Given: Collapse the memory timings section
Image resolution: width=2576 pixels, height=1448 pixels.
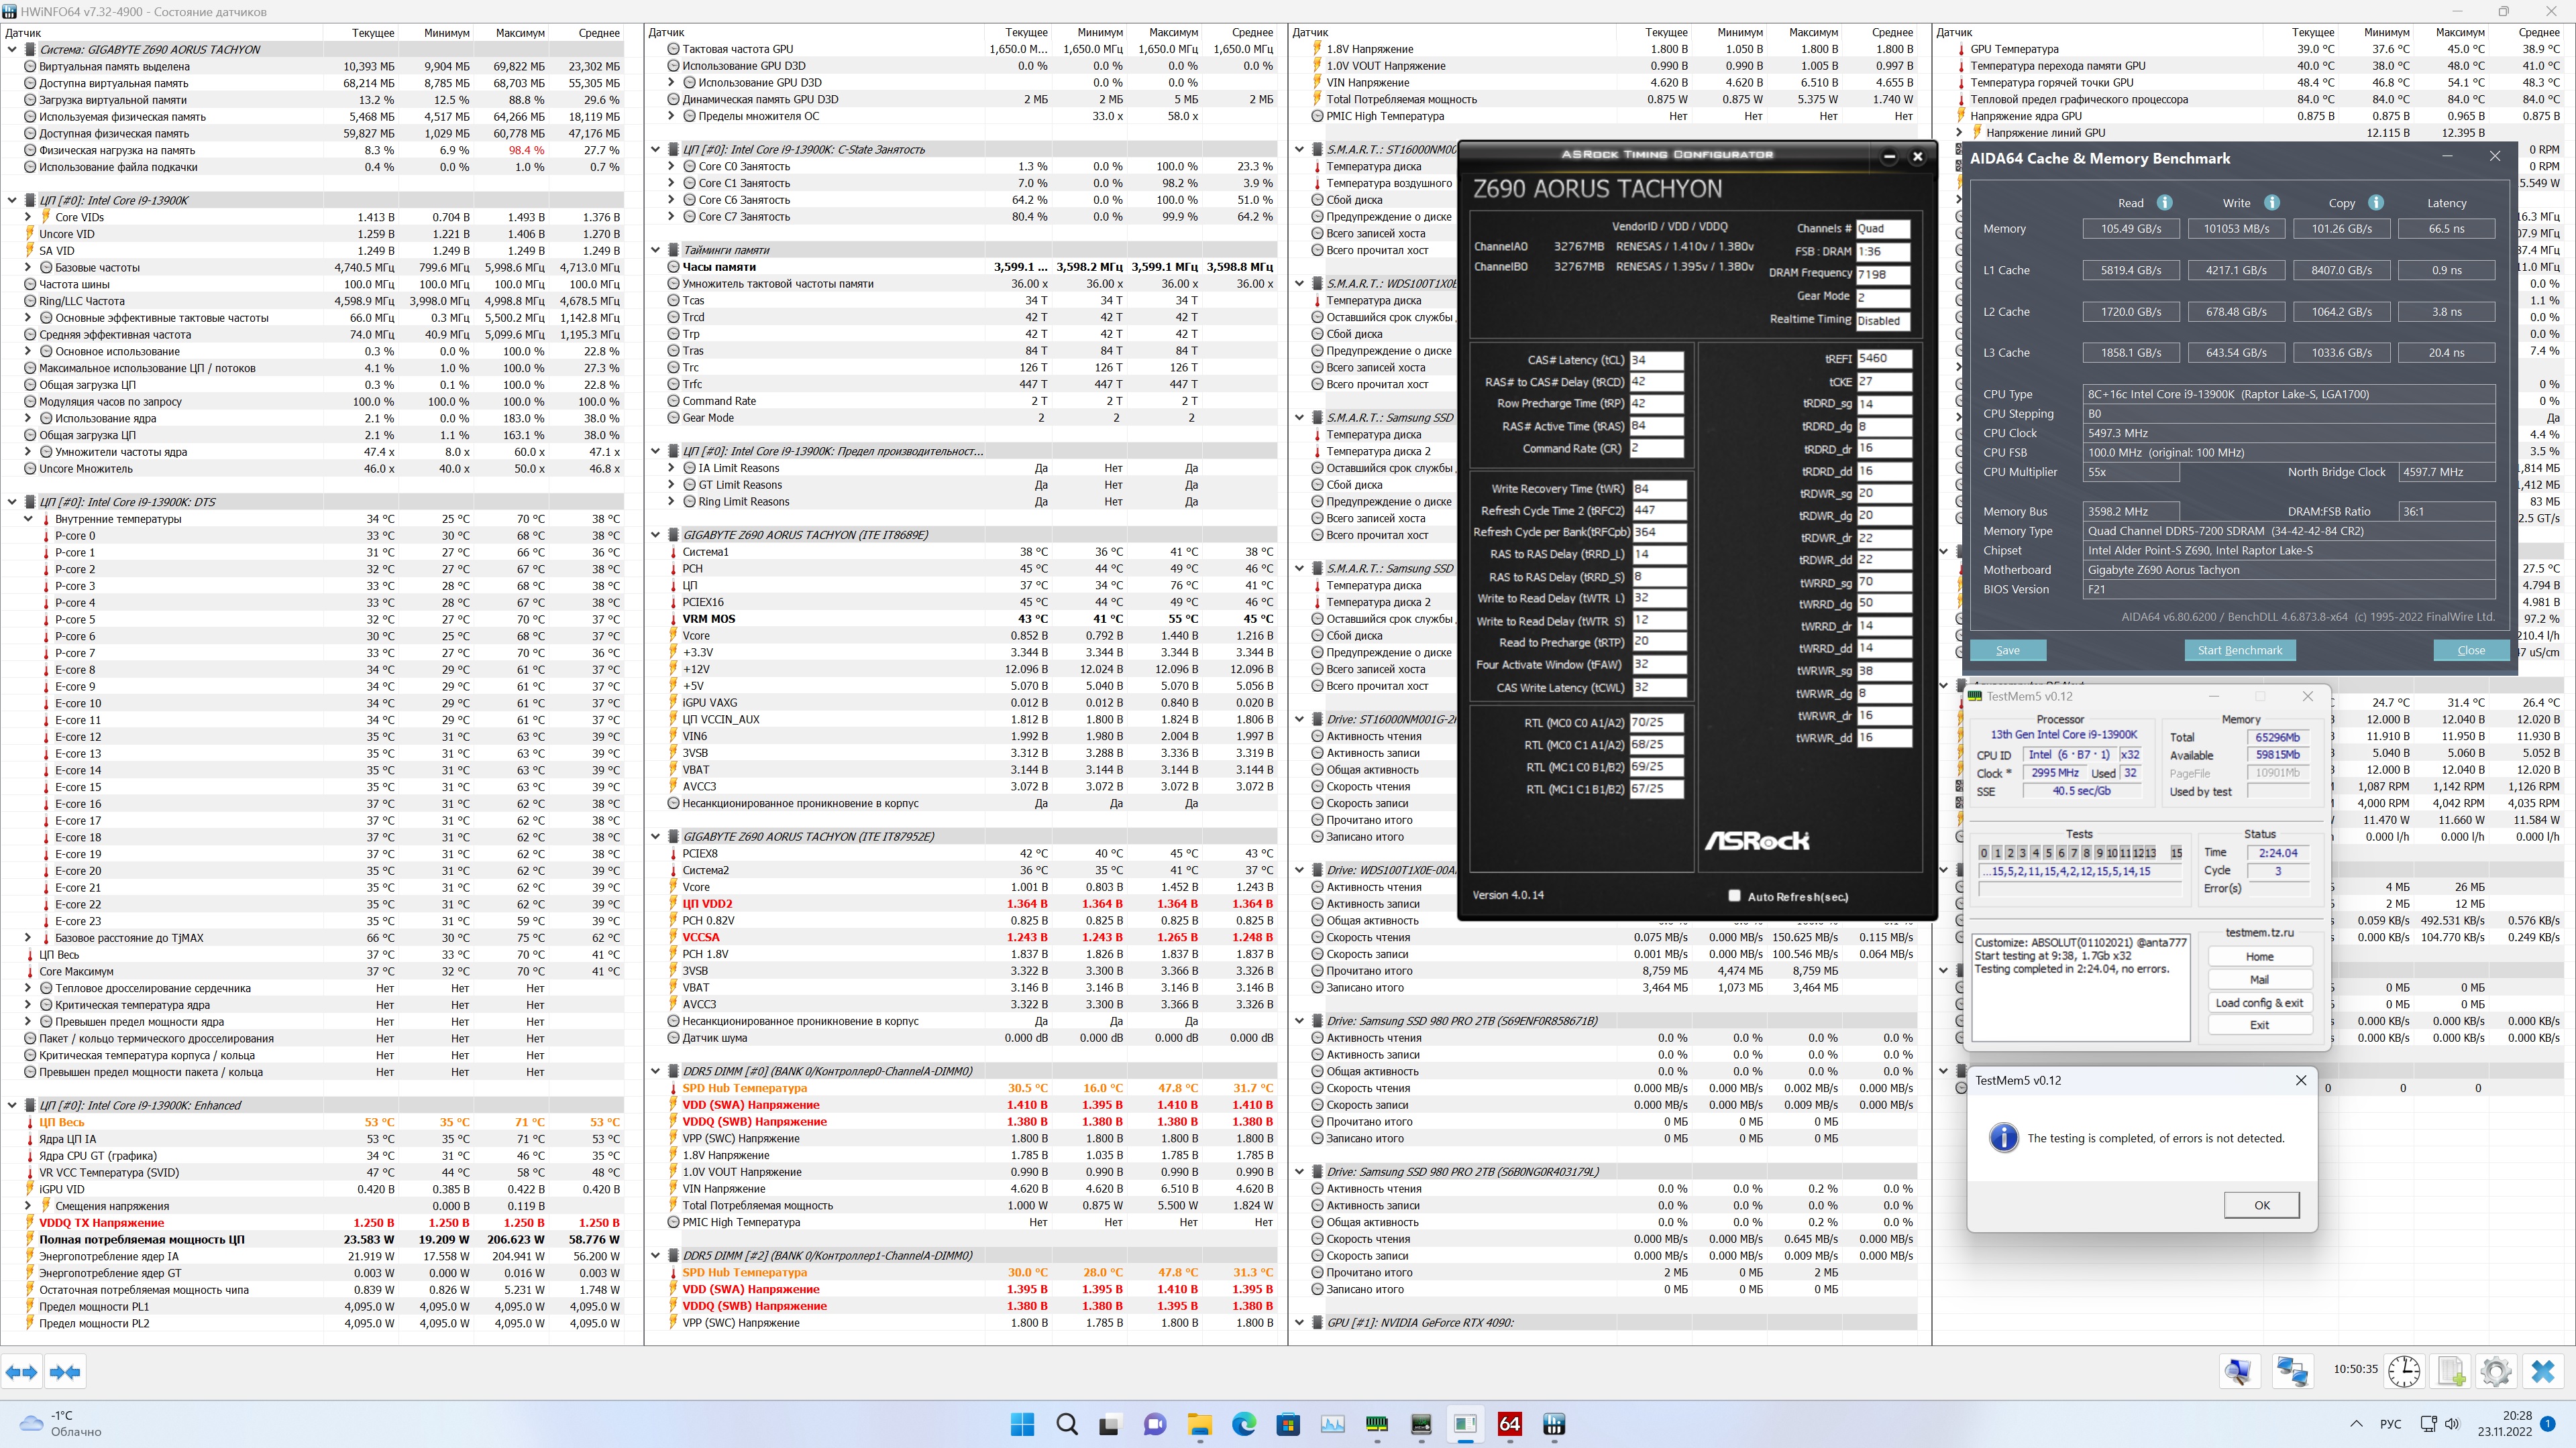Looking at the screenshot, I should click(x=656, y=250).
